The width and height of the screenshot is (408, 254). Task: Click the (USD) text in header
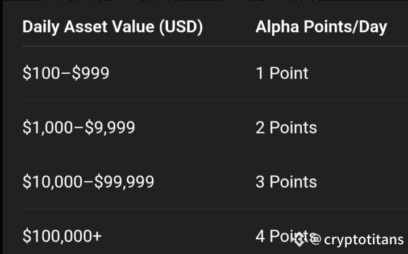click(181, 27)
